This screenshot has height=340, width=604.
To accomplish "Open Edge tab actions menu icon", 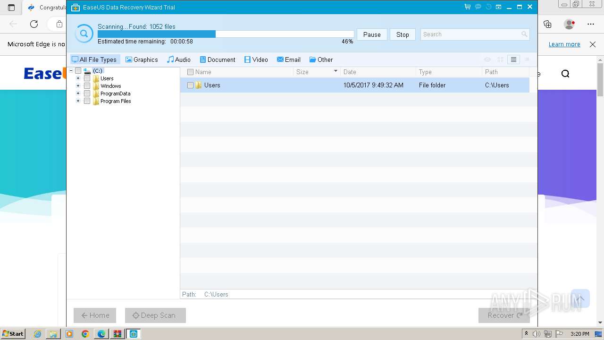I will click(11, 8).
